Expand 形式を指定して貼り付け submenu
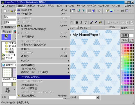 [x=43, y=29]
